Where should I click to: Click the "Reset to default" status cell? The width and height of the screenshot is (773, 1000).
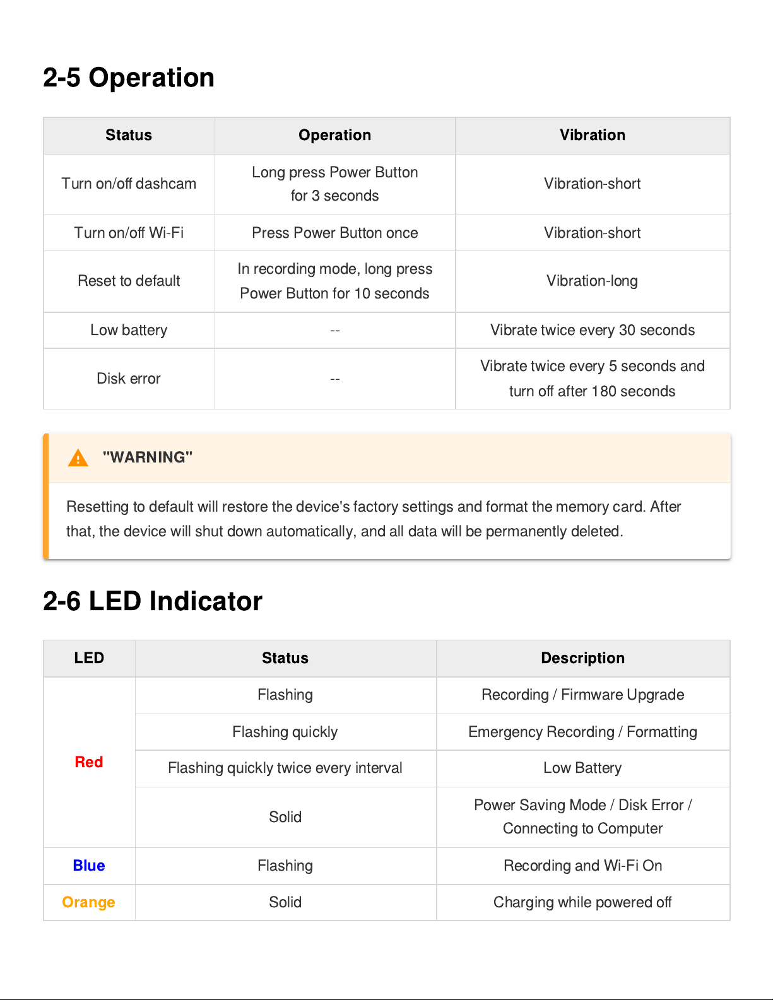(129, 281)
